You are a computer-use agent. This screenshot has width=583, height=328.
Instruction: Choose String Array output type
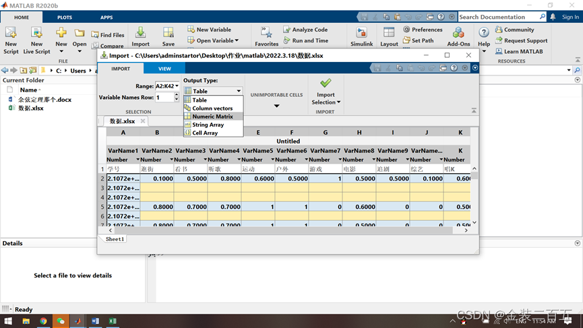coord(214,125)
